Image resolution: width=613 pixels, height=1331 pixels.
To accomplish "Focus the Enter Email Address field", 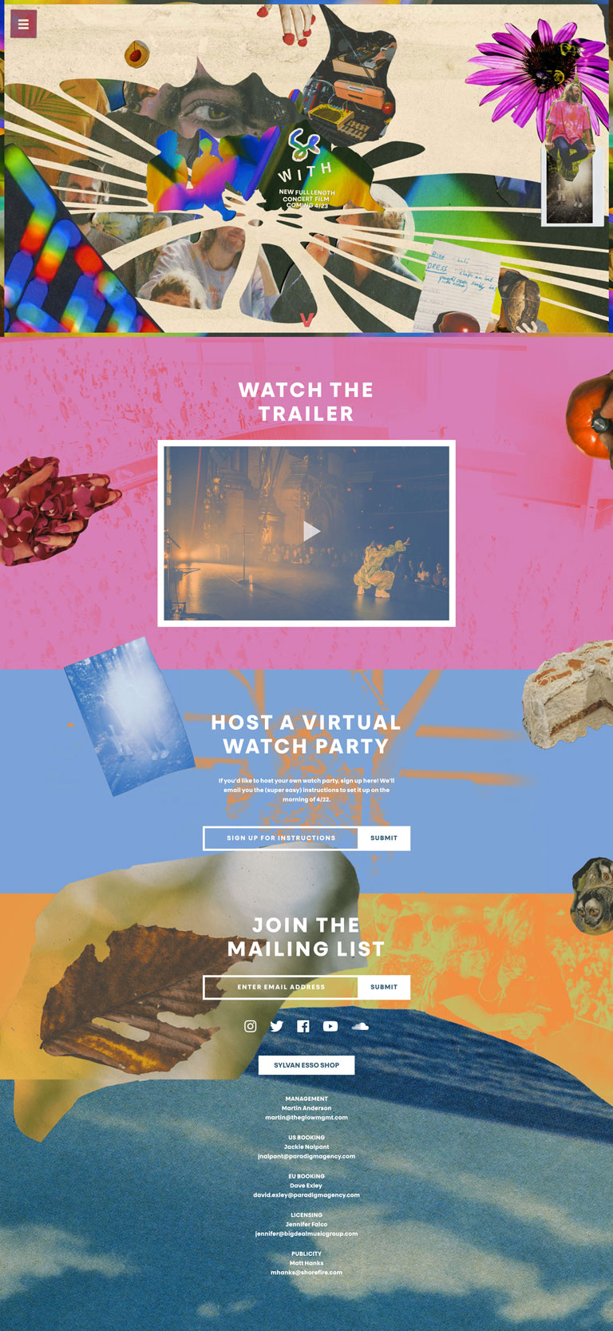I will coord(281,987).
